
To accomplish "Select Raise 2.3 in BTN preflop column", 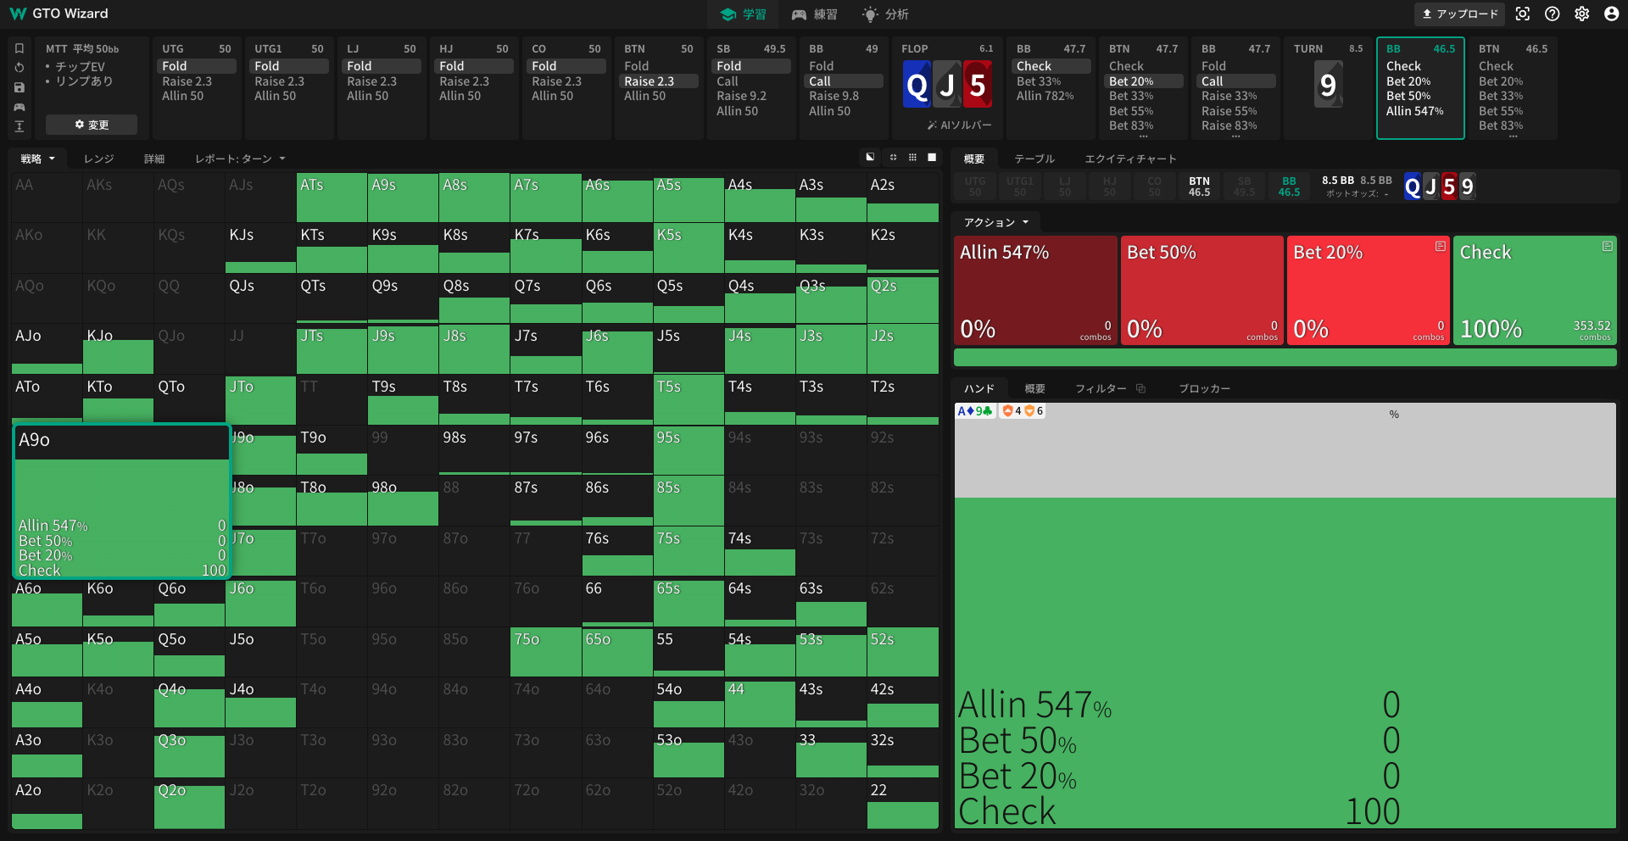I will point(660,81).
